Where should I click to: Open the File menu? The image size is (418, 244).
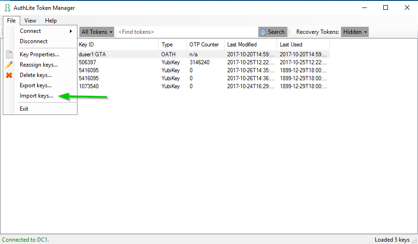click(x=11, y=21)
